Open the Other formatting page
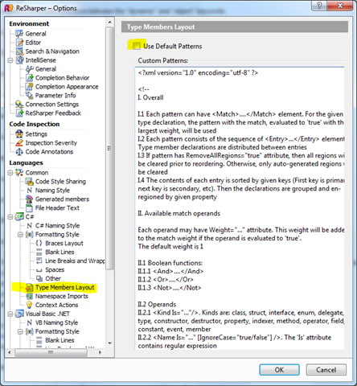Viewport: 357px width, 386px height. [53, 278]
